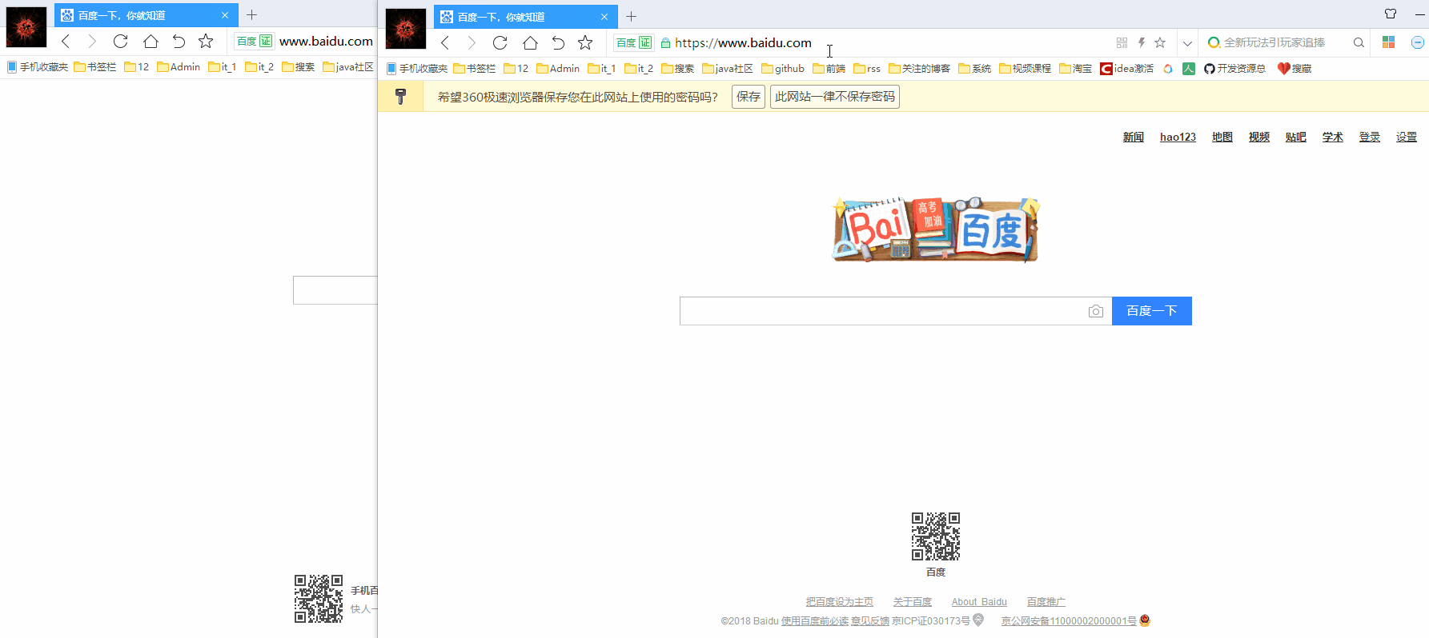Open Admin bookmark folder in right window
The height and width of the screenshot is (638, 1429).
558,69
